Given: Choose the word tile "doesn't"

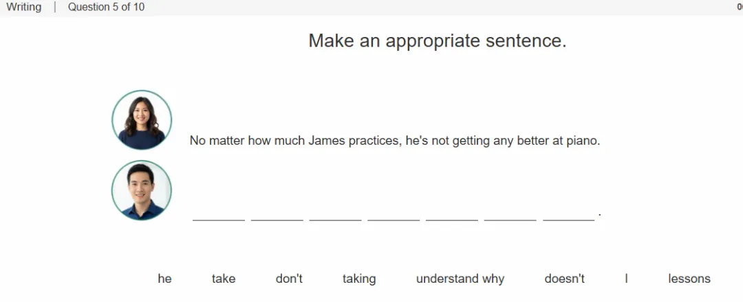Looking at the screenshot, I should pos(564,279).
